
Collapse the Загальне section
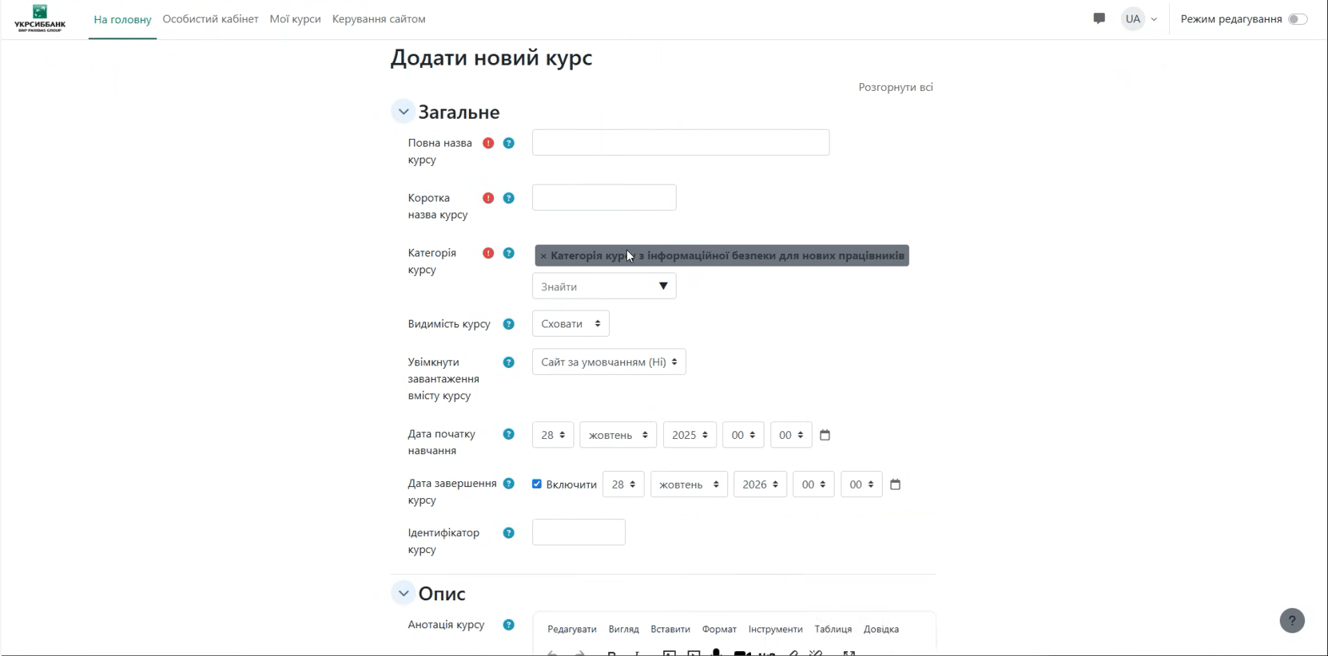pos(404,112)
